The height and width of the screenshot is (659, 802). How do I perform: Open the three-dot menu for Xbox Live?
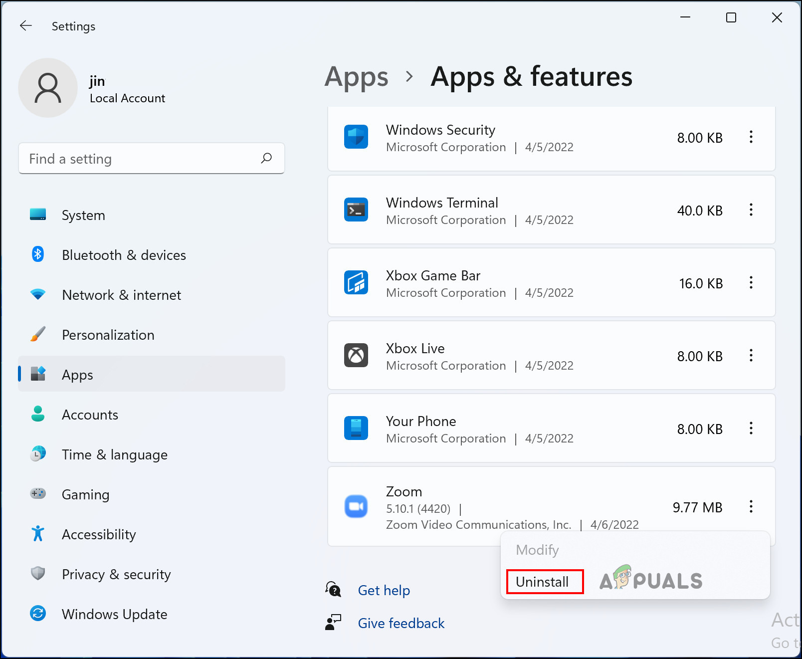pos(751,356)
